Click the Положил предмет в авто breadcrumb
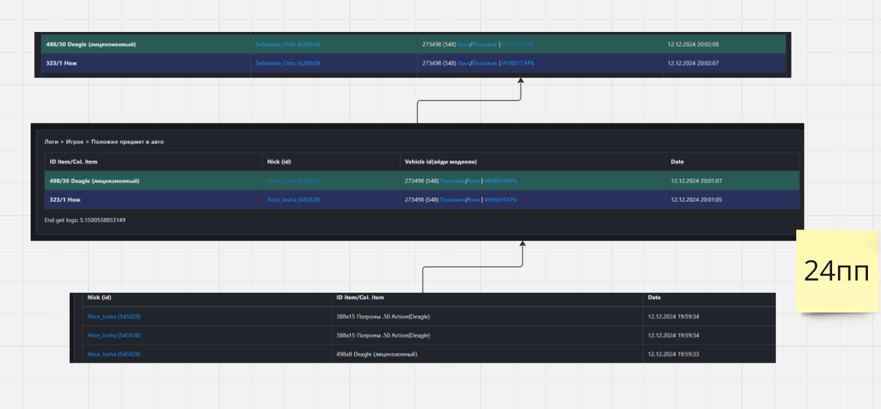The height and width of the screenshot is (409, 881). pos(127,142)
